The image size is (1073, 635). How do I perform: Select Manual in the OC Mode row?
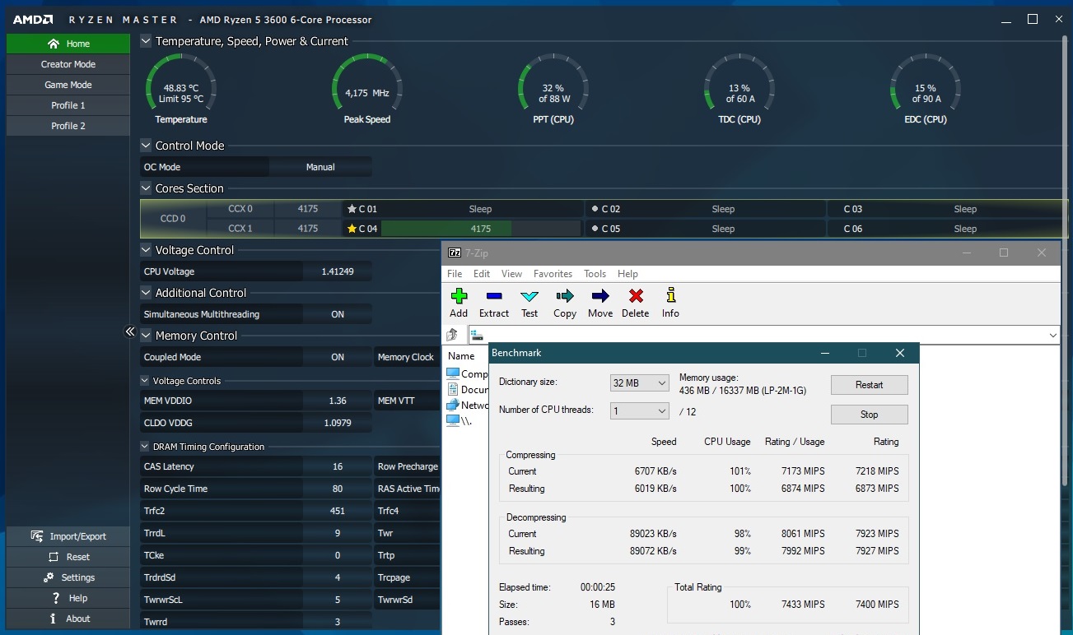(x=320, y=167)
